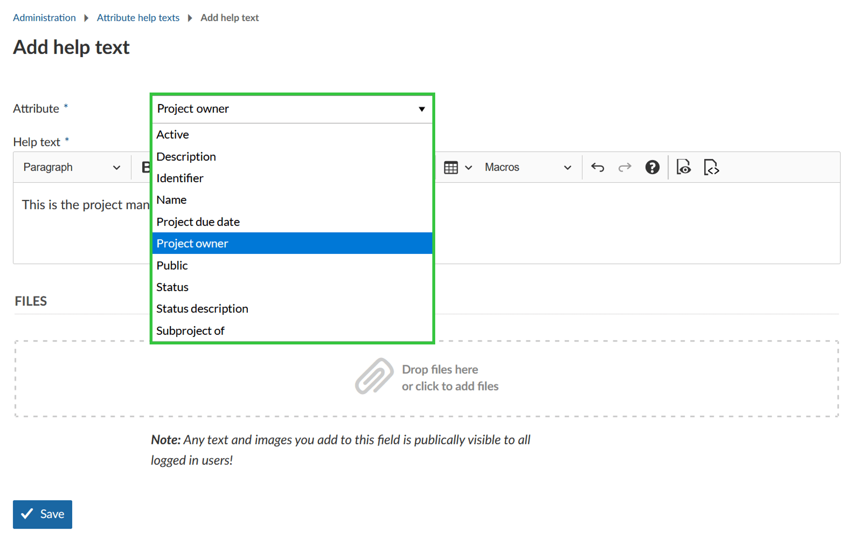Select Status description in attribute list
Screen dimensions: 853x545
click(202, 309)
